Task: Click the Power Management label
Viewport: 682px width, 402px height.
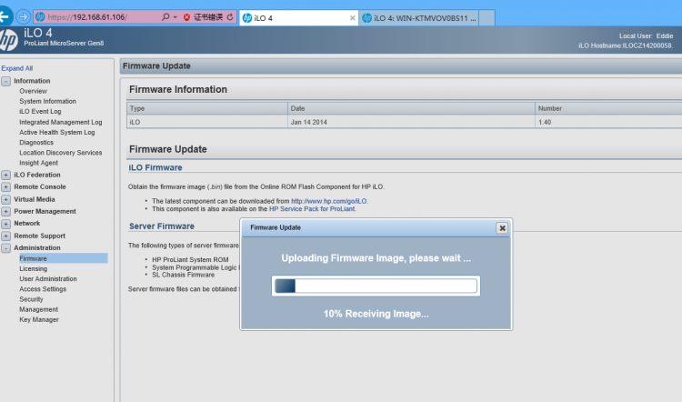Action: pos(45,211)
